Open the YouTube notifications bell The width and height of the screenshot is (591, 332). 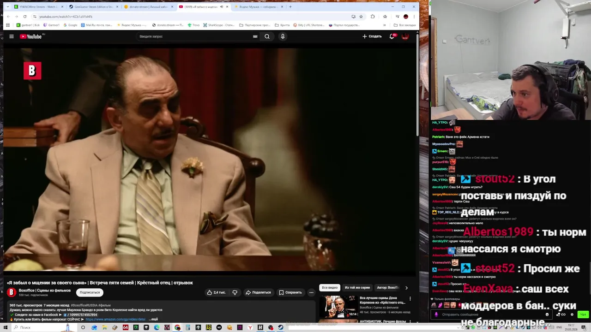392,36
